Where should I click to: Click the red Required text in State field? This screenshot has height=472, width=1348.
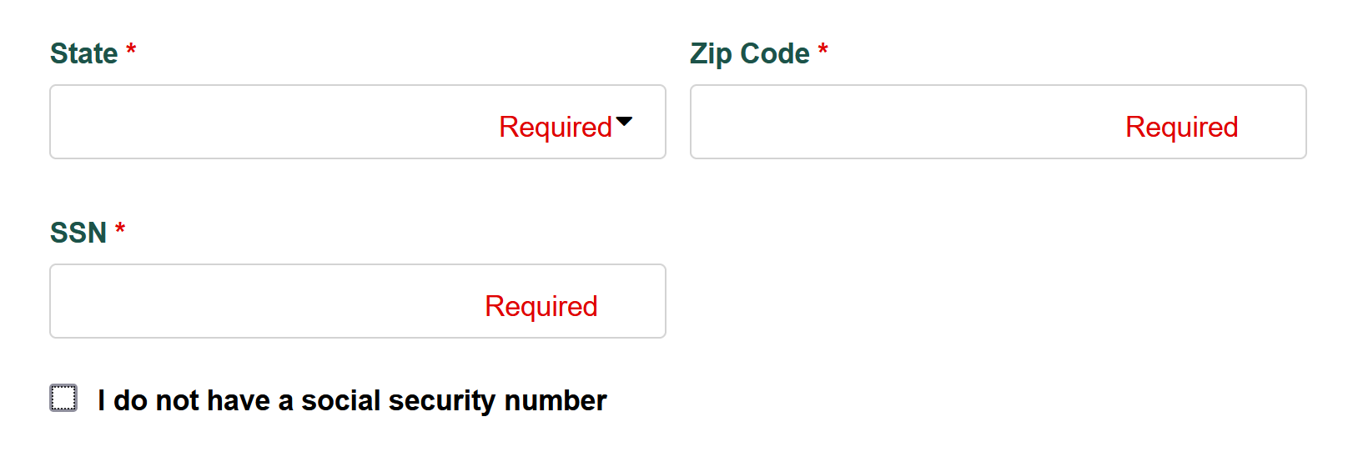555,127
